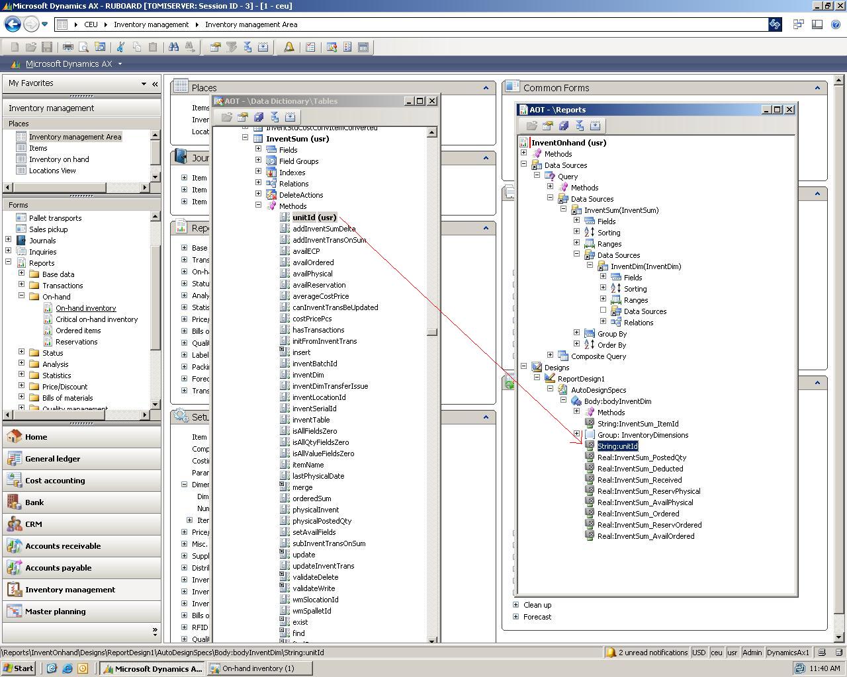This screenshot has width=847, height=677.
Task: Click the Cut scissors icon
Action: pos(120,47)
